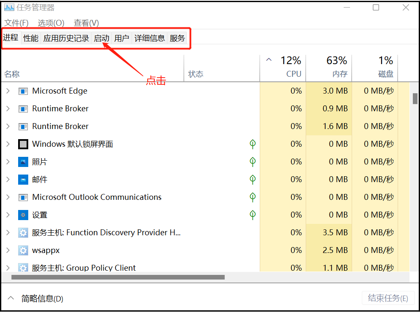Expand the Runtime Broker row using 0.9 MB
The width and height of the screenshot is (420, 312).
[8, 109]
